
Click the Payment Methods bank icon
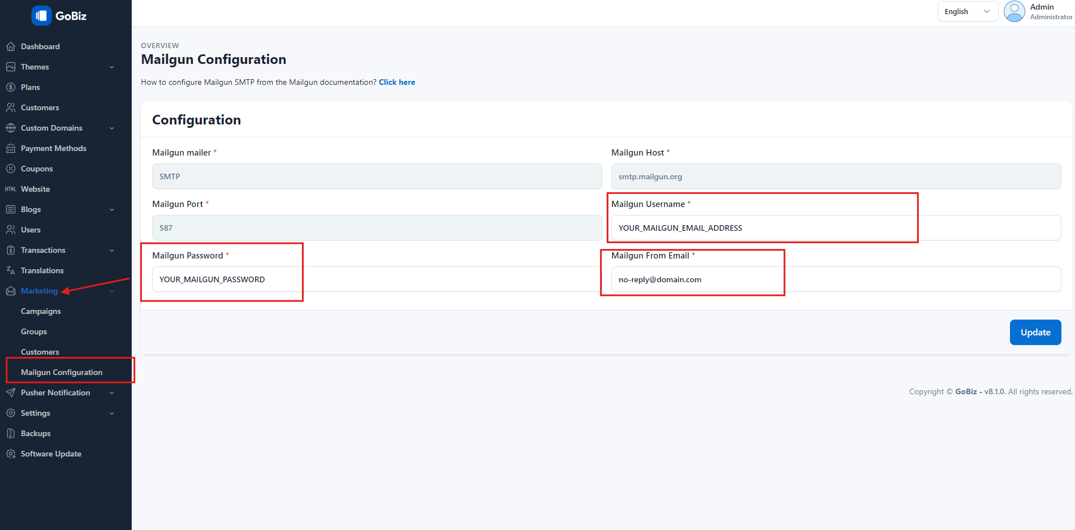point(11,148)
